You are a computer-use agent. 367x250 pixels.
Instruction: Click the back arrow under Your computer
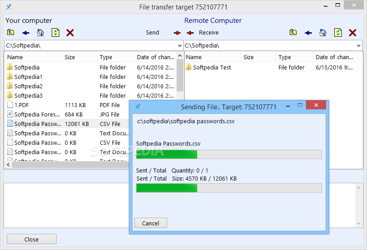coord(26,33)
